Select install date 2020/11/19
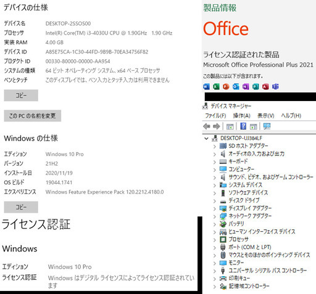 (59, 173)
